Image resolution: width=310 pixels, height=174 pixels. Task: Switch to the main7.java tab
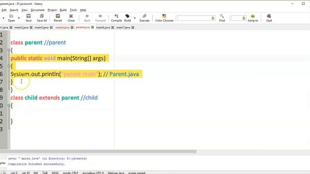point(123,28)
